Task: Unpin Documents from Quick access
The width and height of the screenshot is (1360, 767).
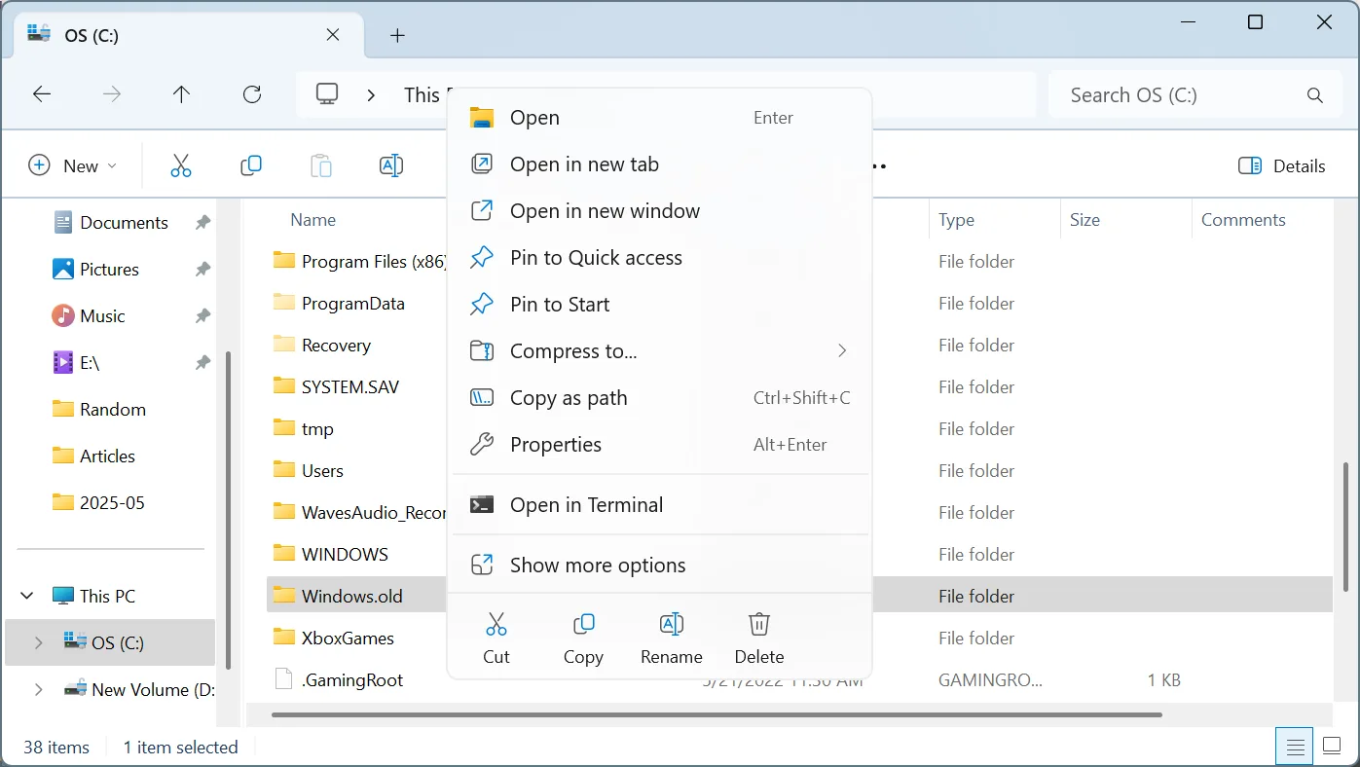Action: click(x=202, y=223)
